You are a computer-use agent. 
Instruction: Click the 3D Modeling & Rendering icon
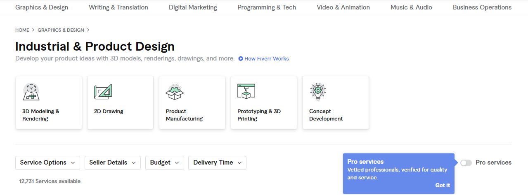coord(31,92)
